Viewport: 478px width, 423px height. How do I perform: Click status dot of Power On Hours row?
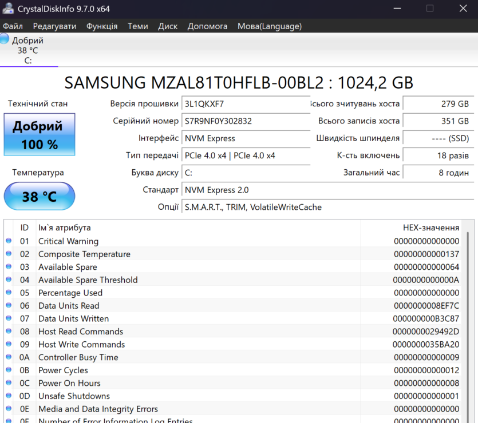pyautogui.click(x=9, y=383)
